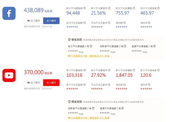Screen dimensions: 172x122
Task: Click the 755.97 value
Action: click(x=122, y=13)
